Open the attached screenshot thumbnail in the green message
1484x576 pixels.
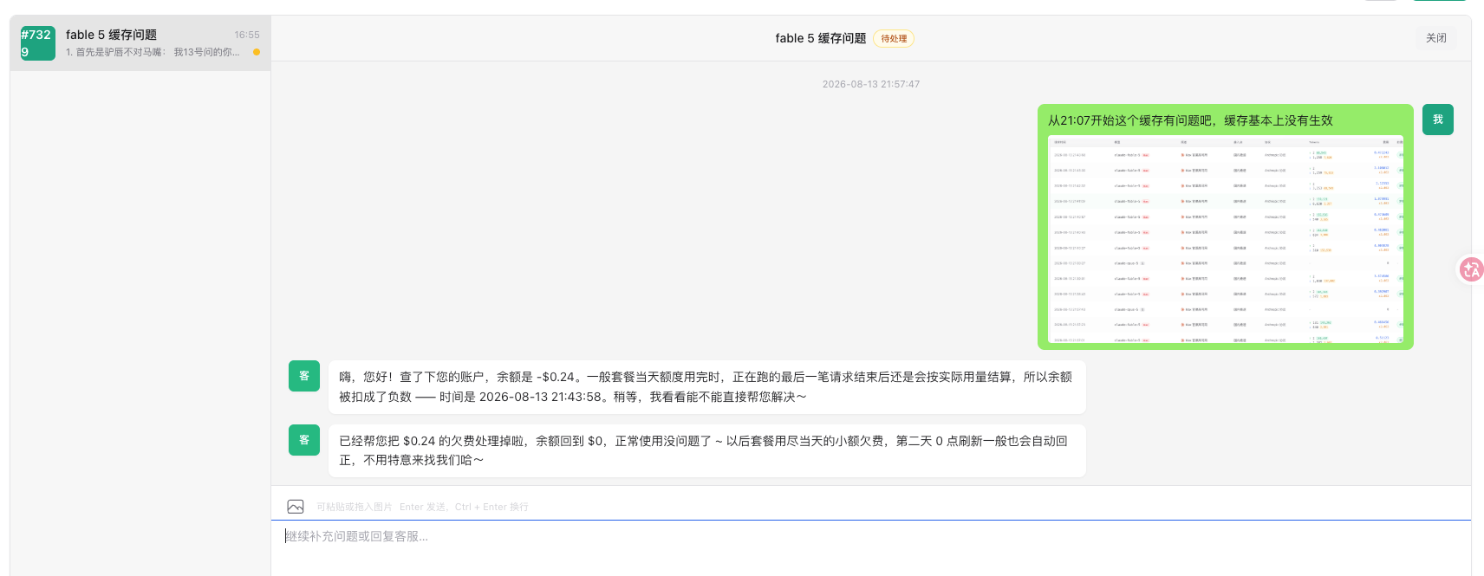pos(1225,238)
